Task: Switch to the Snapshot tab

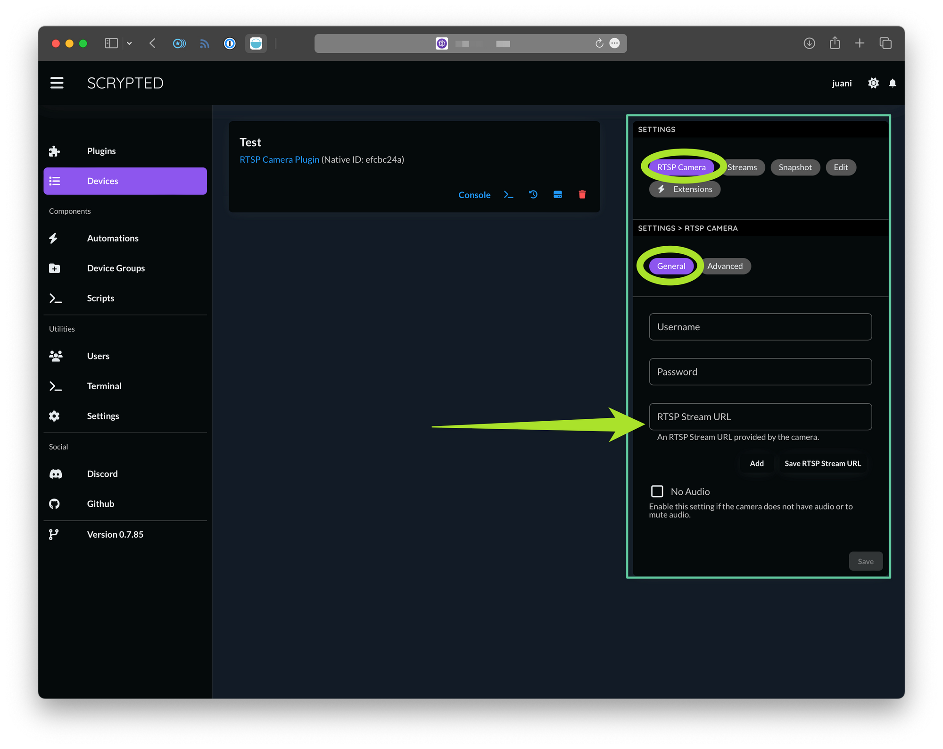Action: tap(795, 167)
